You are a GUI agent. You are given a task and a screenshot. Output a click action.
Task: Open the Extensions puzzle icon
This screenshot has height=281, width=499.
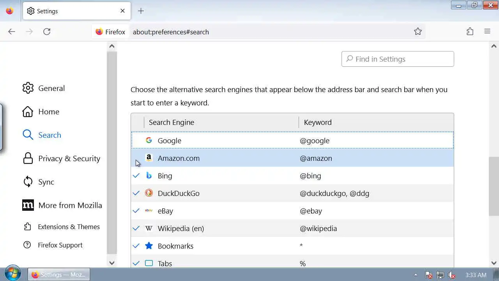[470, 32]
